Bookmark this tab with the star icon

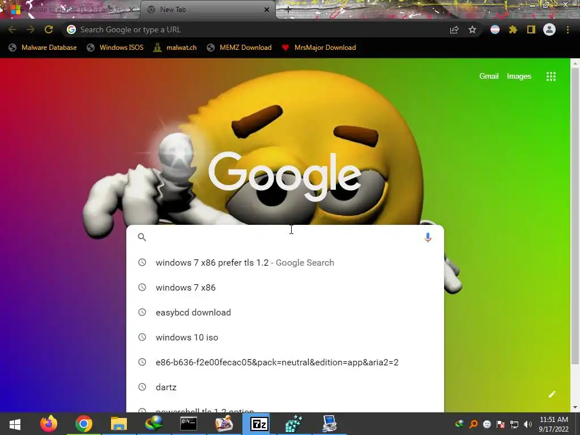472,29
